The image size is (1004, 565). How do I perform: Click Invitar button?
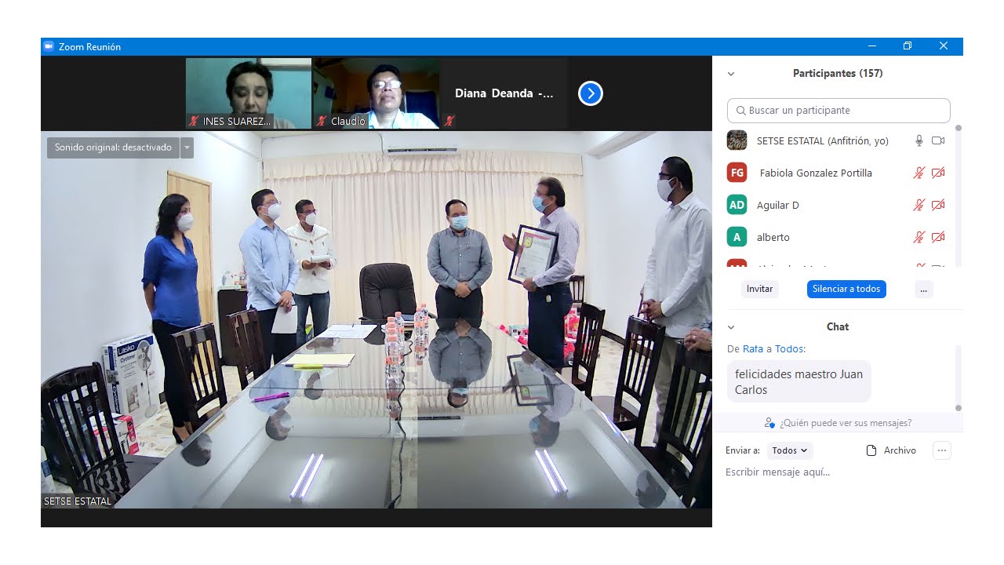coord(759,289)
